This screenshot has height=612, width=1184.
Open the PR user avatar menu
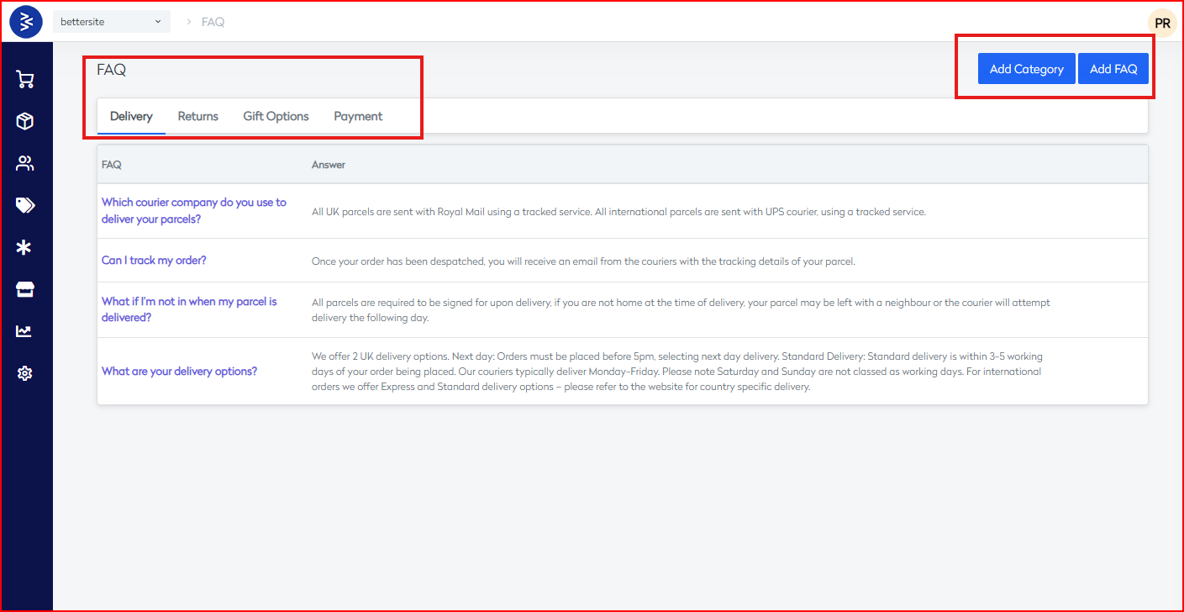[1162, 24]
